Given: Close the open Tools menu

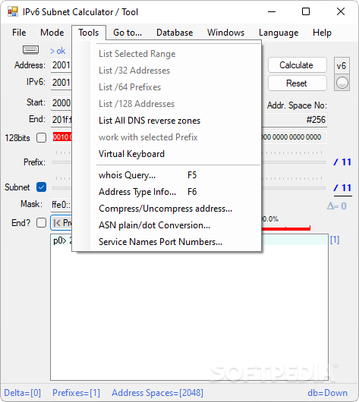Looking at the screenshot, I should [x=89, y=33].
